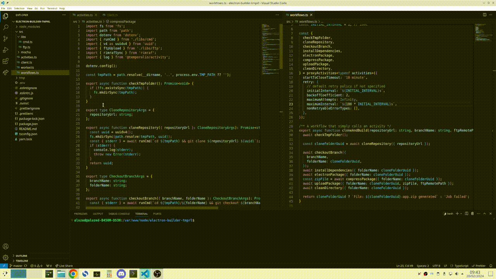The width and height of the screenshot is (496, 279).
Task: Open the remote window indicator in status bar
Action: coord(3,266)
